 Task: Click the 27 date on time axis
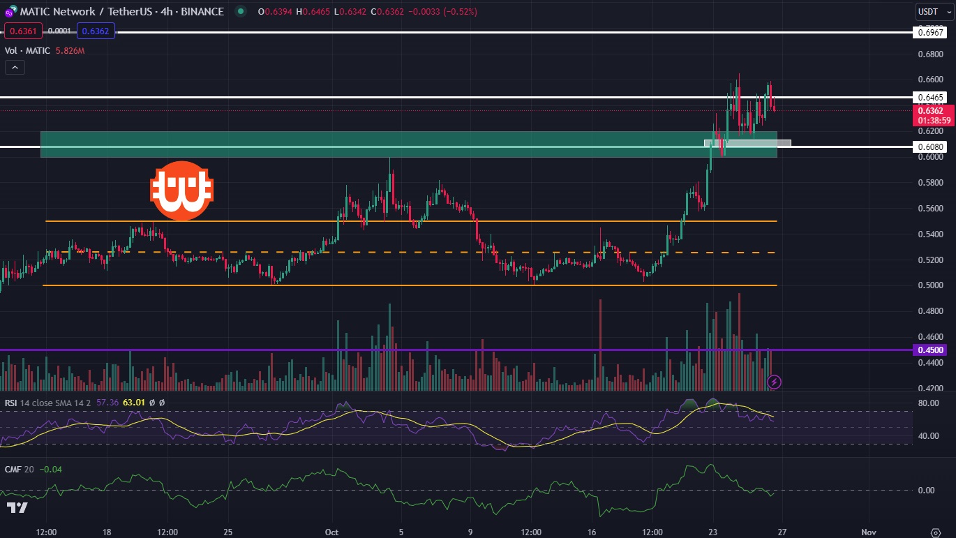(782, 532)
